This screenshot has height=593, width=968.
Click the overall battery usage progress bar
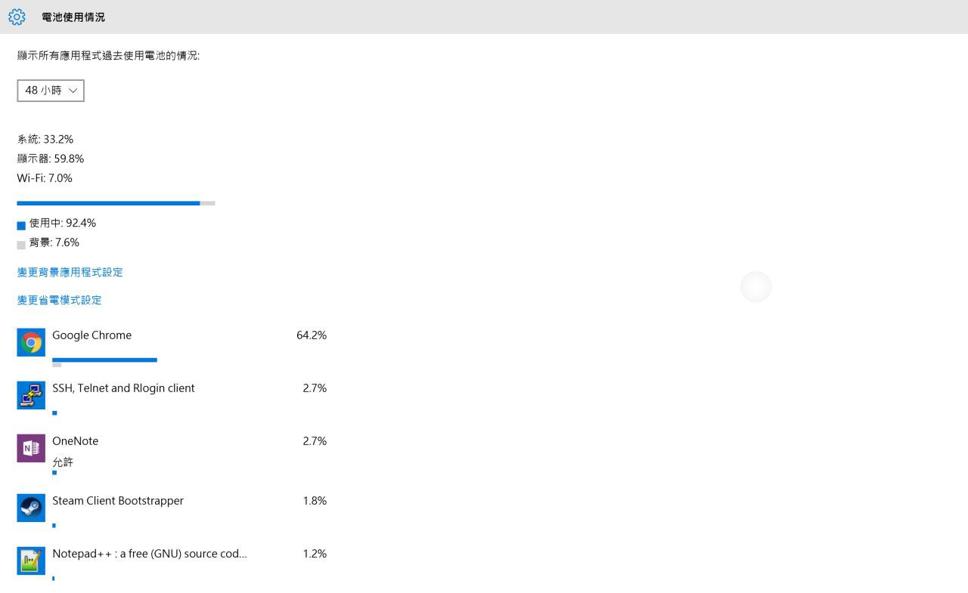116,203
